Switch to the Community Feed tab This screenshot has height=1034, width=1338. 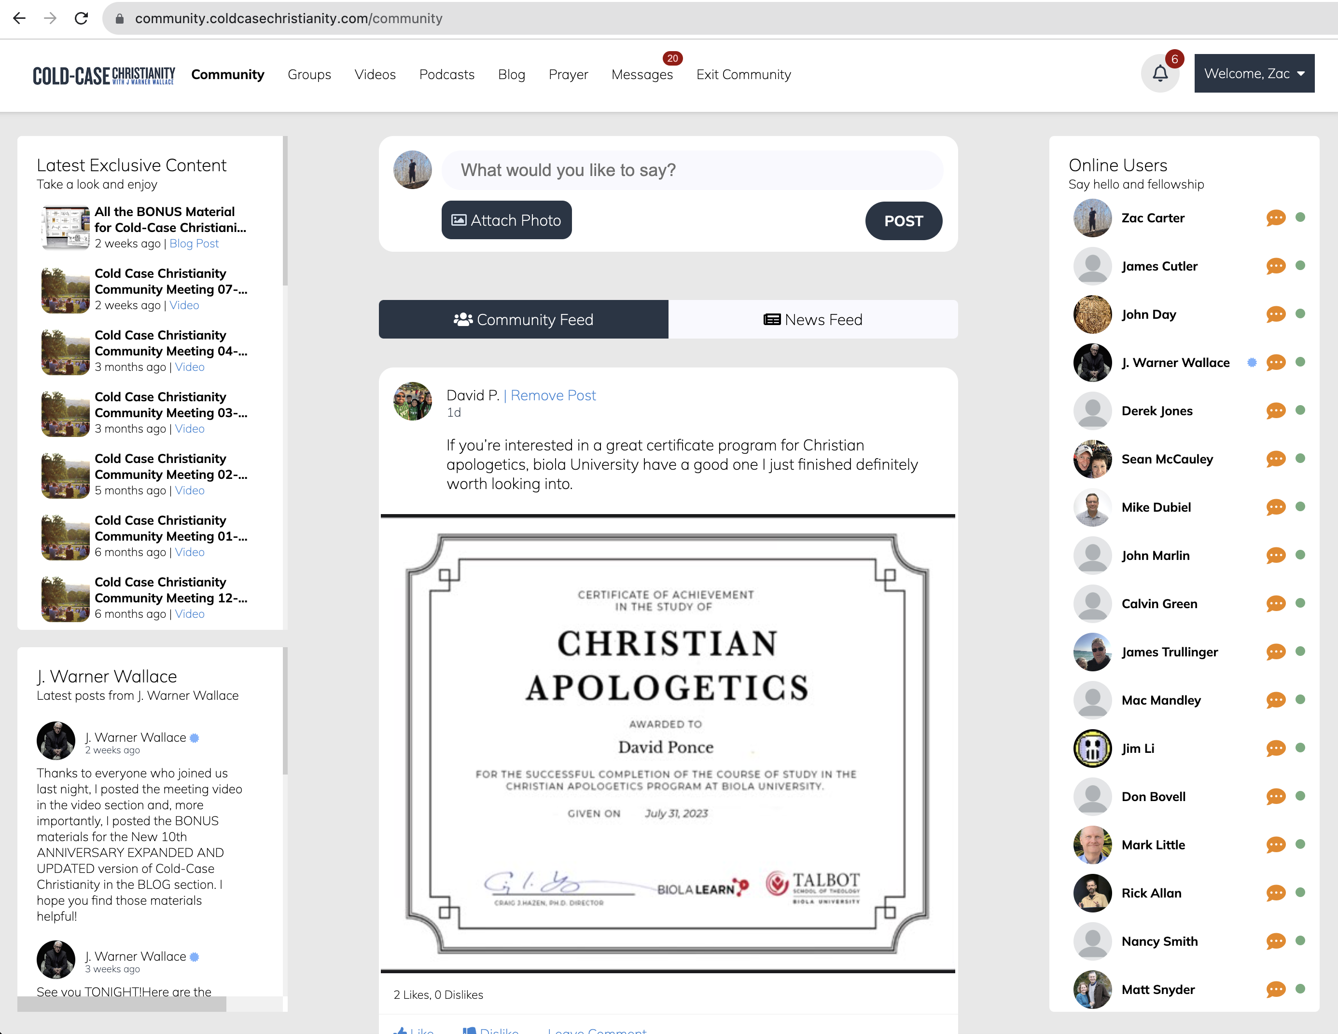[523, 320]
